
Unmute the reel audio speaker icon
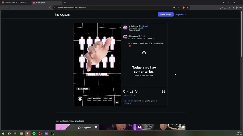(x=117, y=102)
